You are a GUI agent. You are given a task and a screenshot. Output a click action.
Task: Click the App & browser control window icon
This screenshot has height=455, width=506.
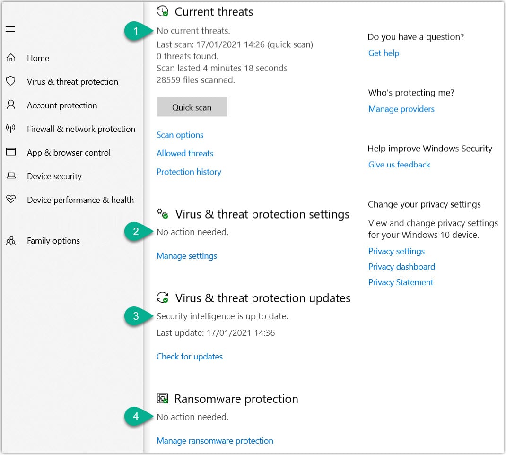pos(11,152)
